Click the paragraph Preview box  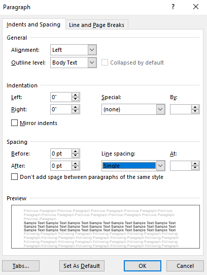106,227
